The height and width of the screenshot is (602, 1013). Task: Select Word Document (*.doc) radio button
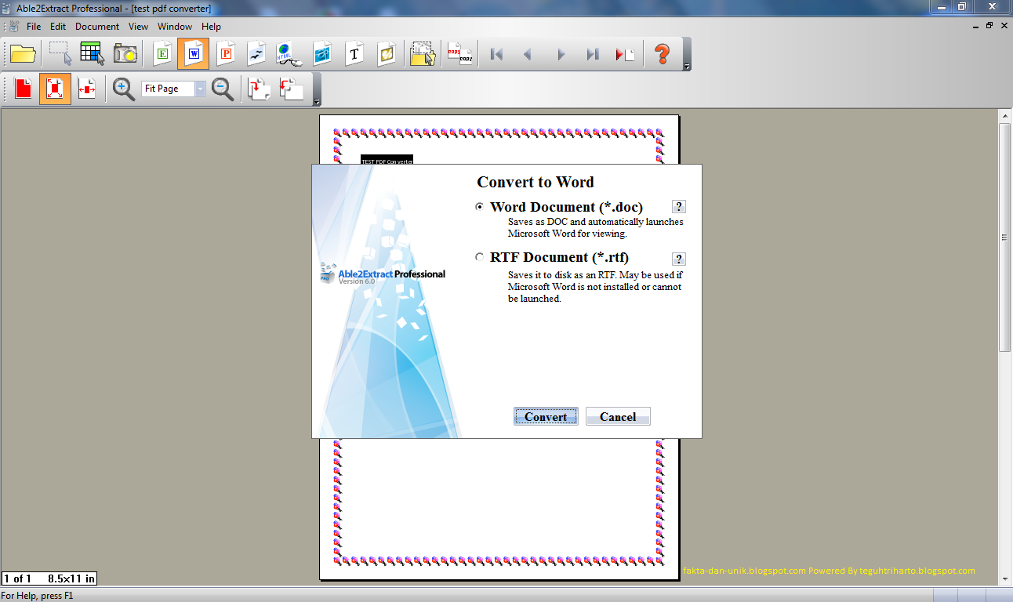coord(480,208)
